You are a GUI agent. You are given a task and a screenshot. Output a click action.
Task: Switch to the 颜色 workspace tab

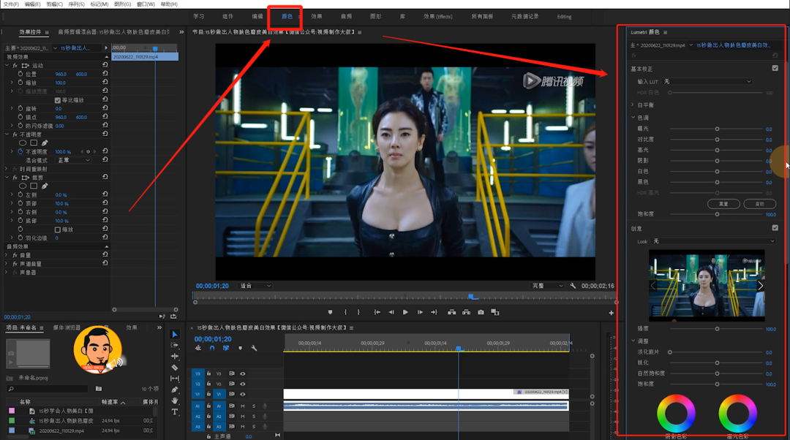point(287,17)
